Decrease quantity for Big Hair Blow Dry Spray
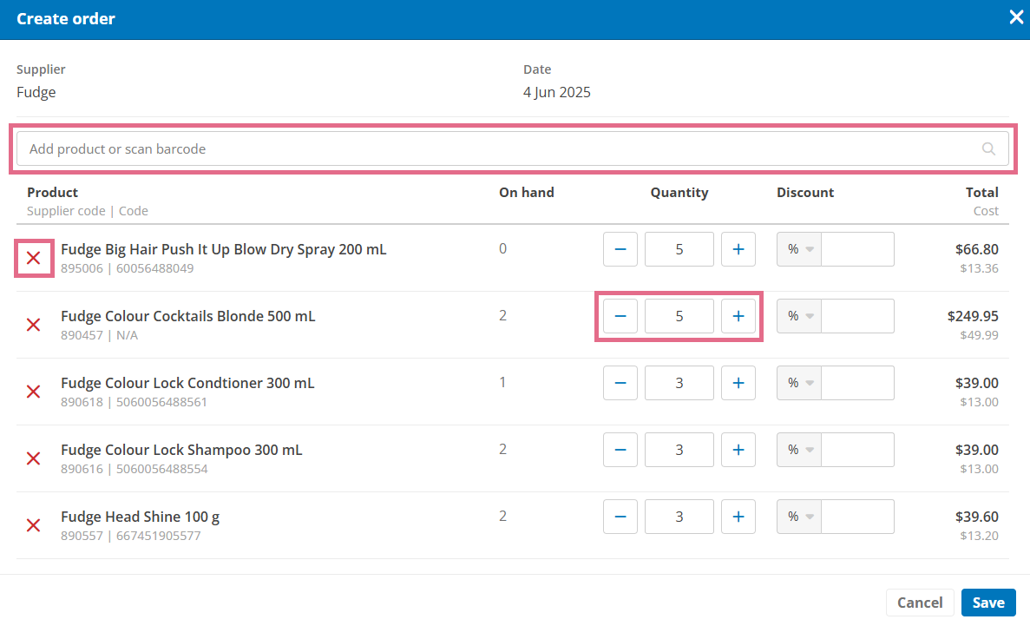This screenshot has width=1030, height=626. (620, 249)
